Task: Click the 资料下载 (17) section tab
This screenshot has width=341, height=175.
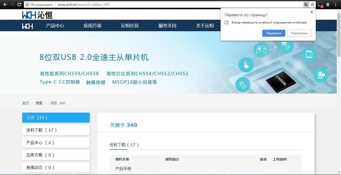Action: pos(124,145)
